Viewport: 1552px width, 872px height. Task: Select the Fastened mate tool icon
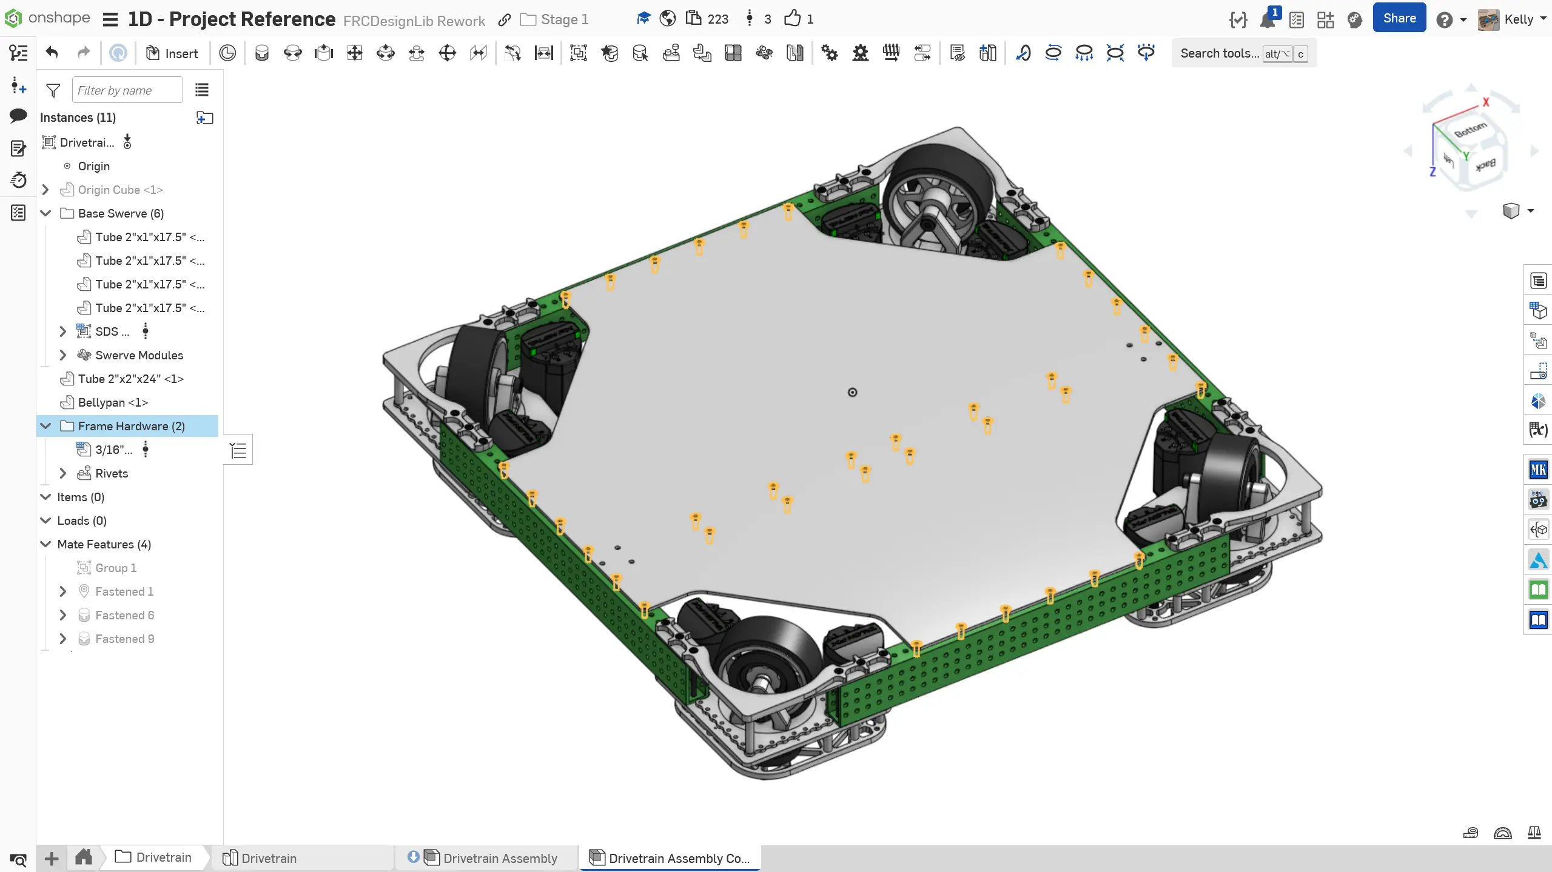(261, 53)
